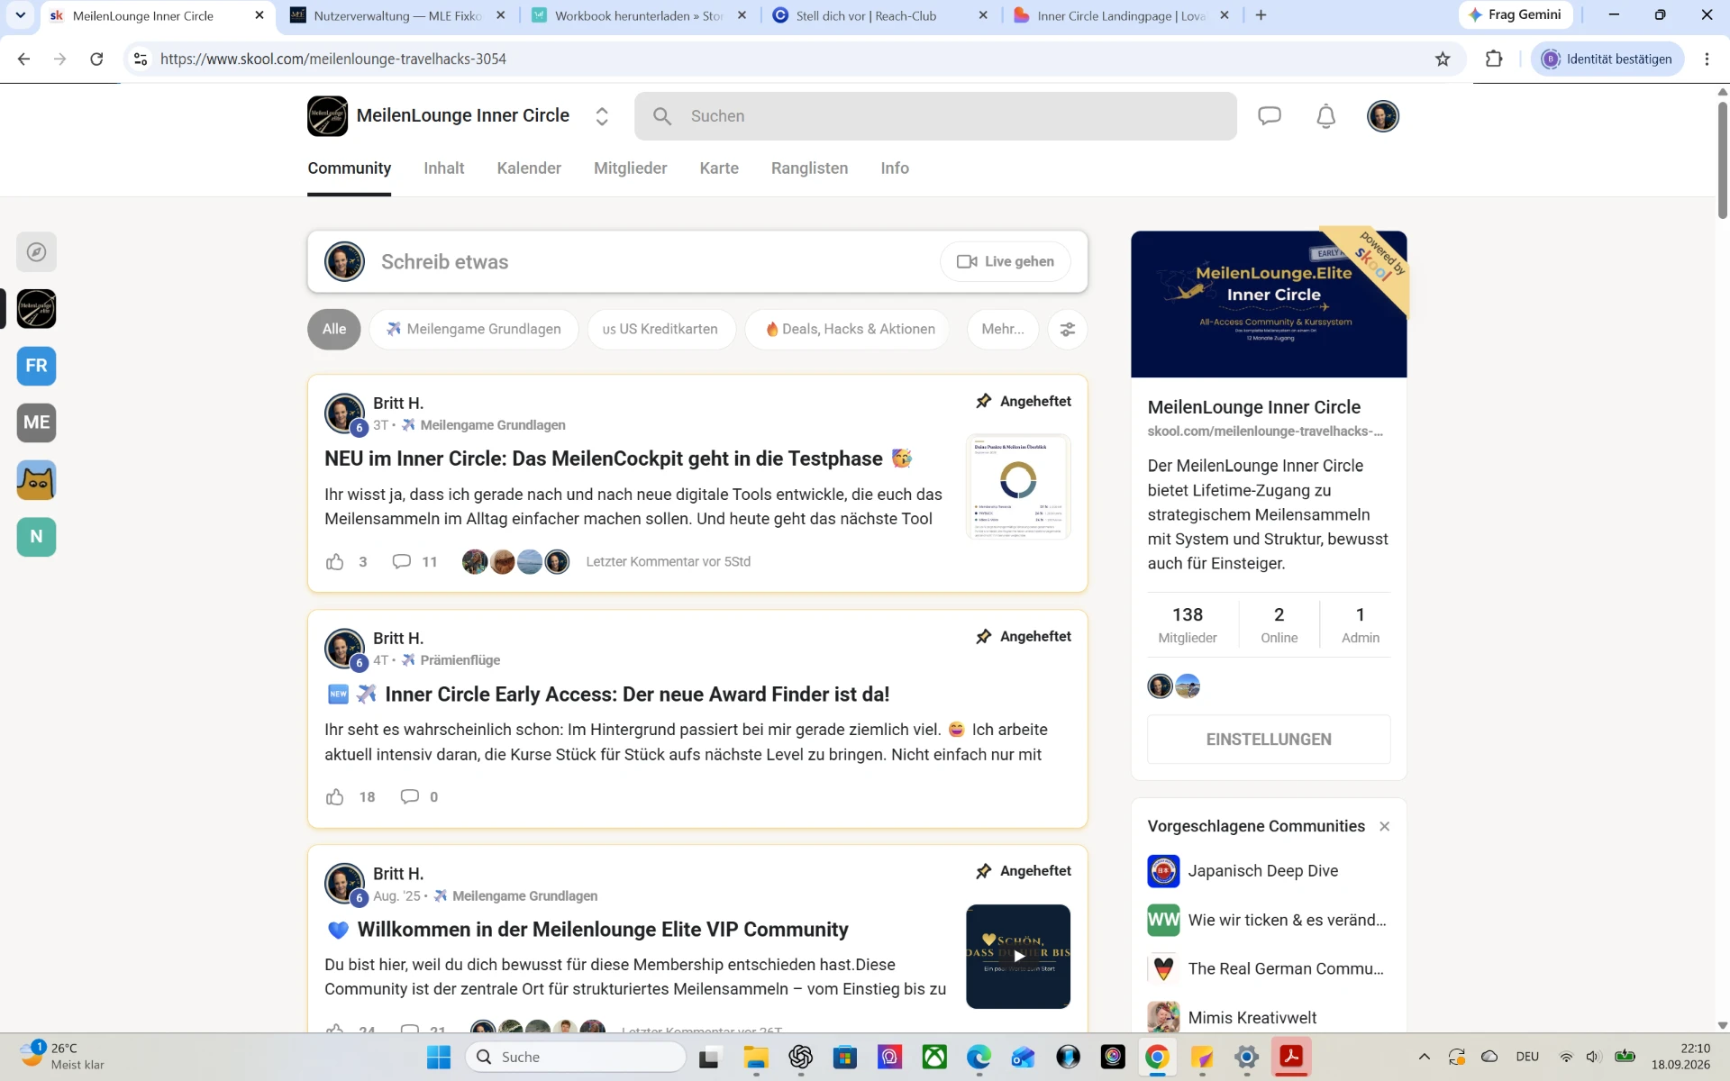Click the Frag Gemini button
Viewport: 1730px width, 1081px height.
(1515, 15)
